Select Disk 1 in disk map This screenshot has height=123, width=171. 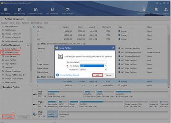click(40, 94)
